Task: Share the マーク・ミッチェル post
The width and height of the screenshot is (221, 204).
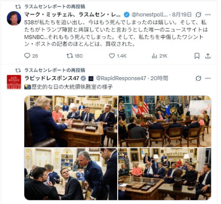Action: tap(208, 56)
